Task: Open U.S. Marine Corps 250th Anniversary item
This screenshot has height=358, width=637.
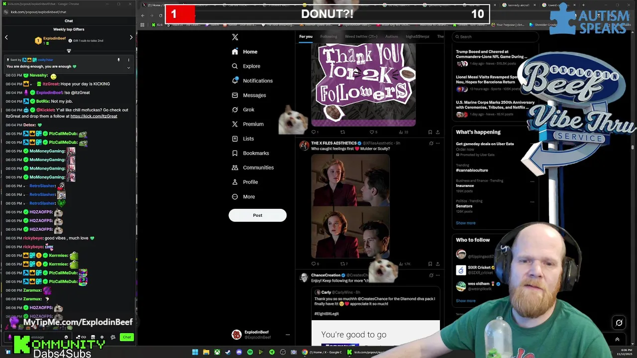Action: point(495,105)
